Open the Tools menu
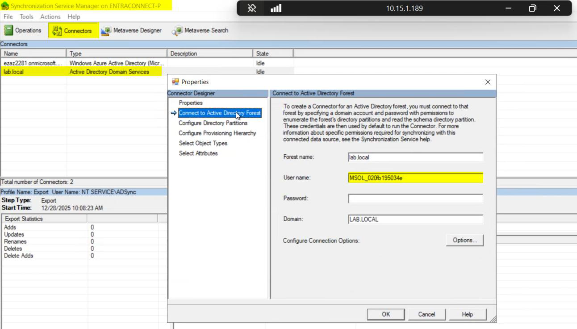 pos(26,17)
